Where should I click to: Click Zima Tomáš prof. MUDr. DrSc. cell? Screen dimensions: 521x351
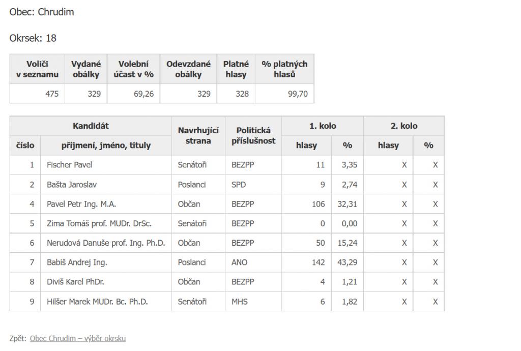click(106, 223)
